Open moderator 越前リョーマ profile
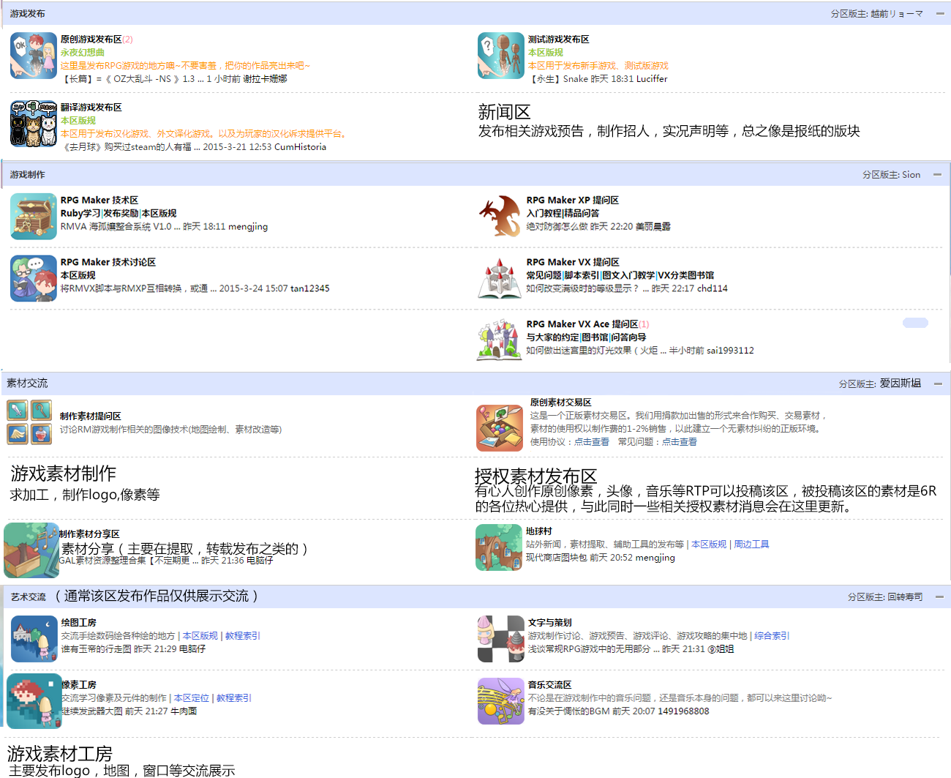The height and width of the screenshot is (778, 951). click(x=897, y=13)
